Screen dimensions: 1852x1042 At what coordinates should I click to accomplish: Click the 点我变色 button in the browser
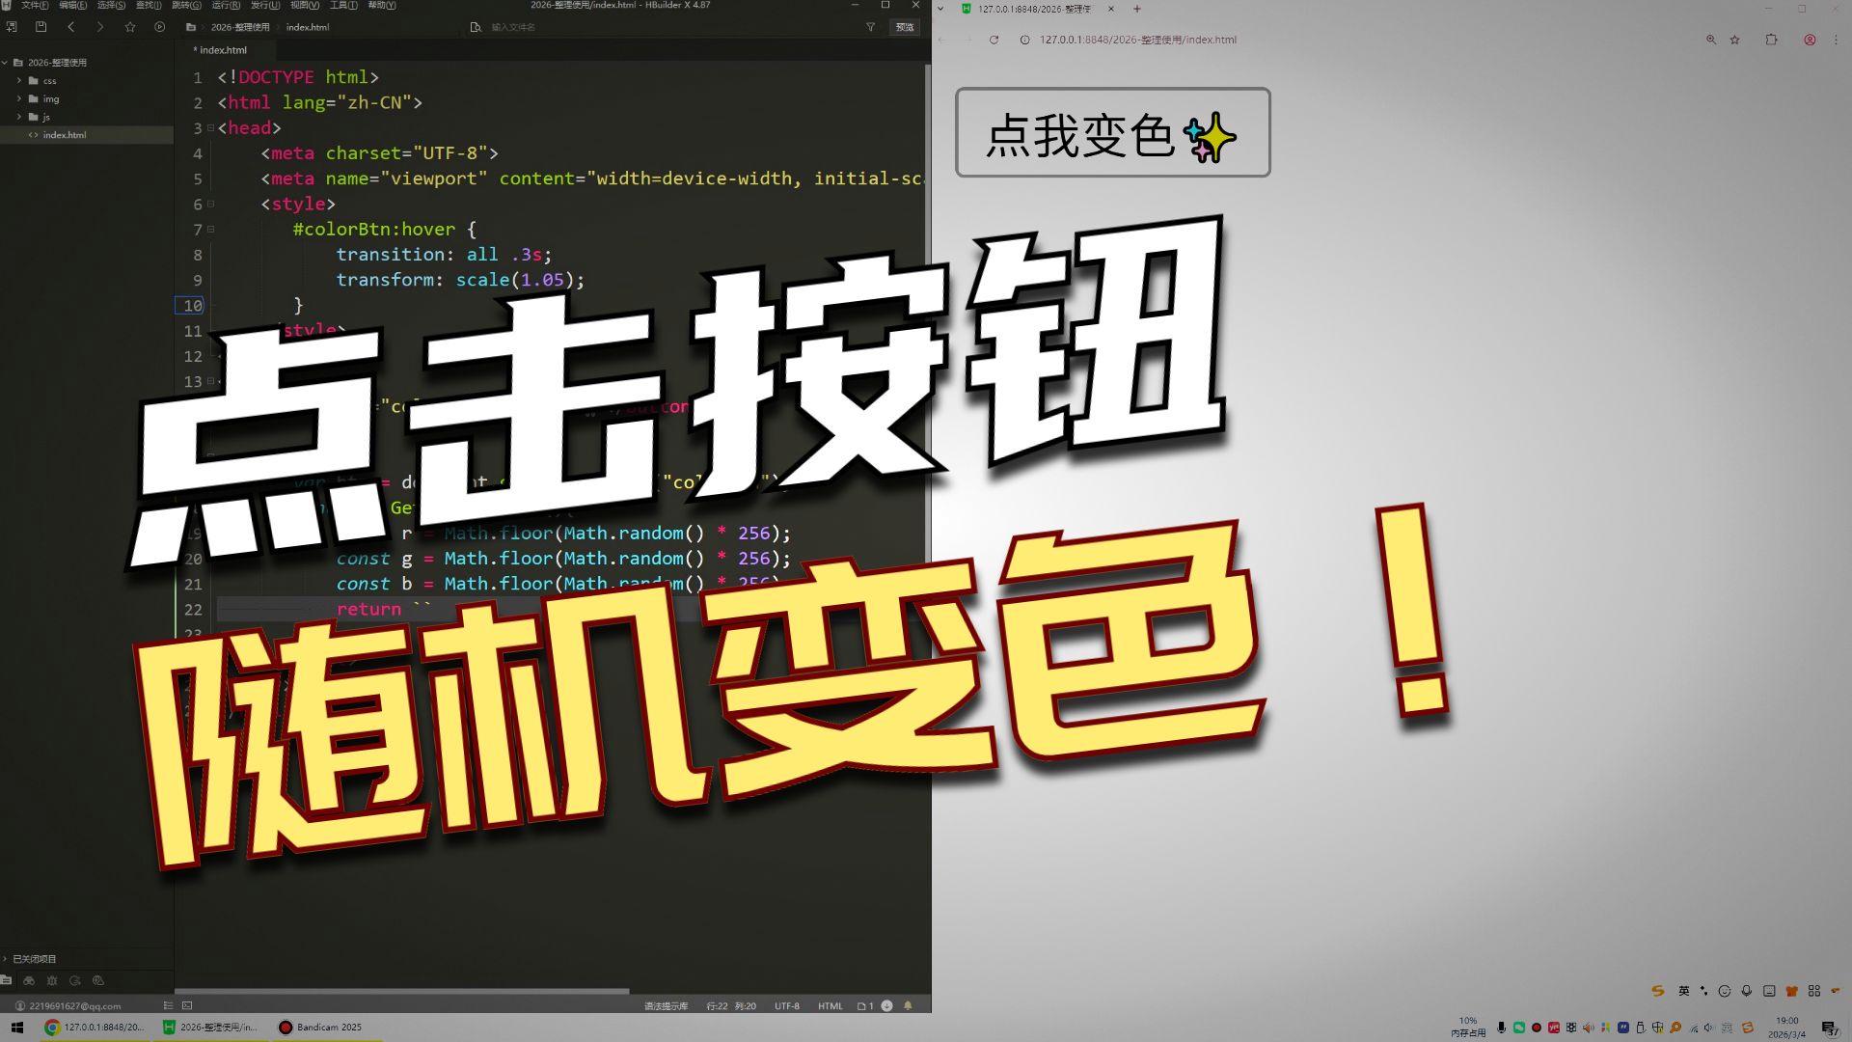point(1112,132)
